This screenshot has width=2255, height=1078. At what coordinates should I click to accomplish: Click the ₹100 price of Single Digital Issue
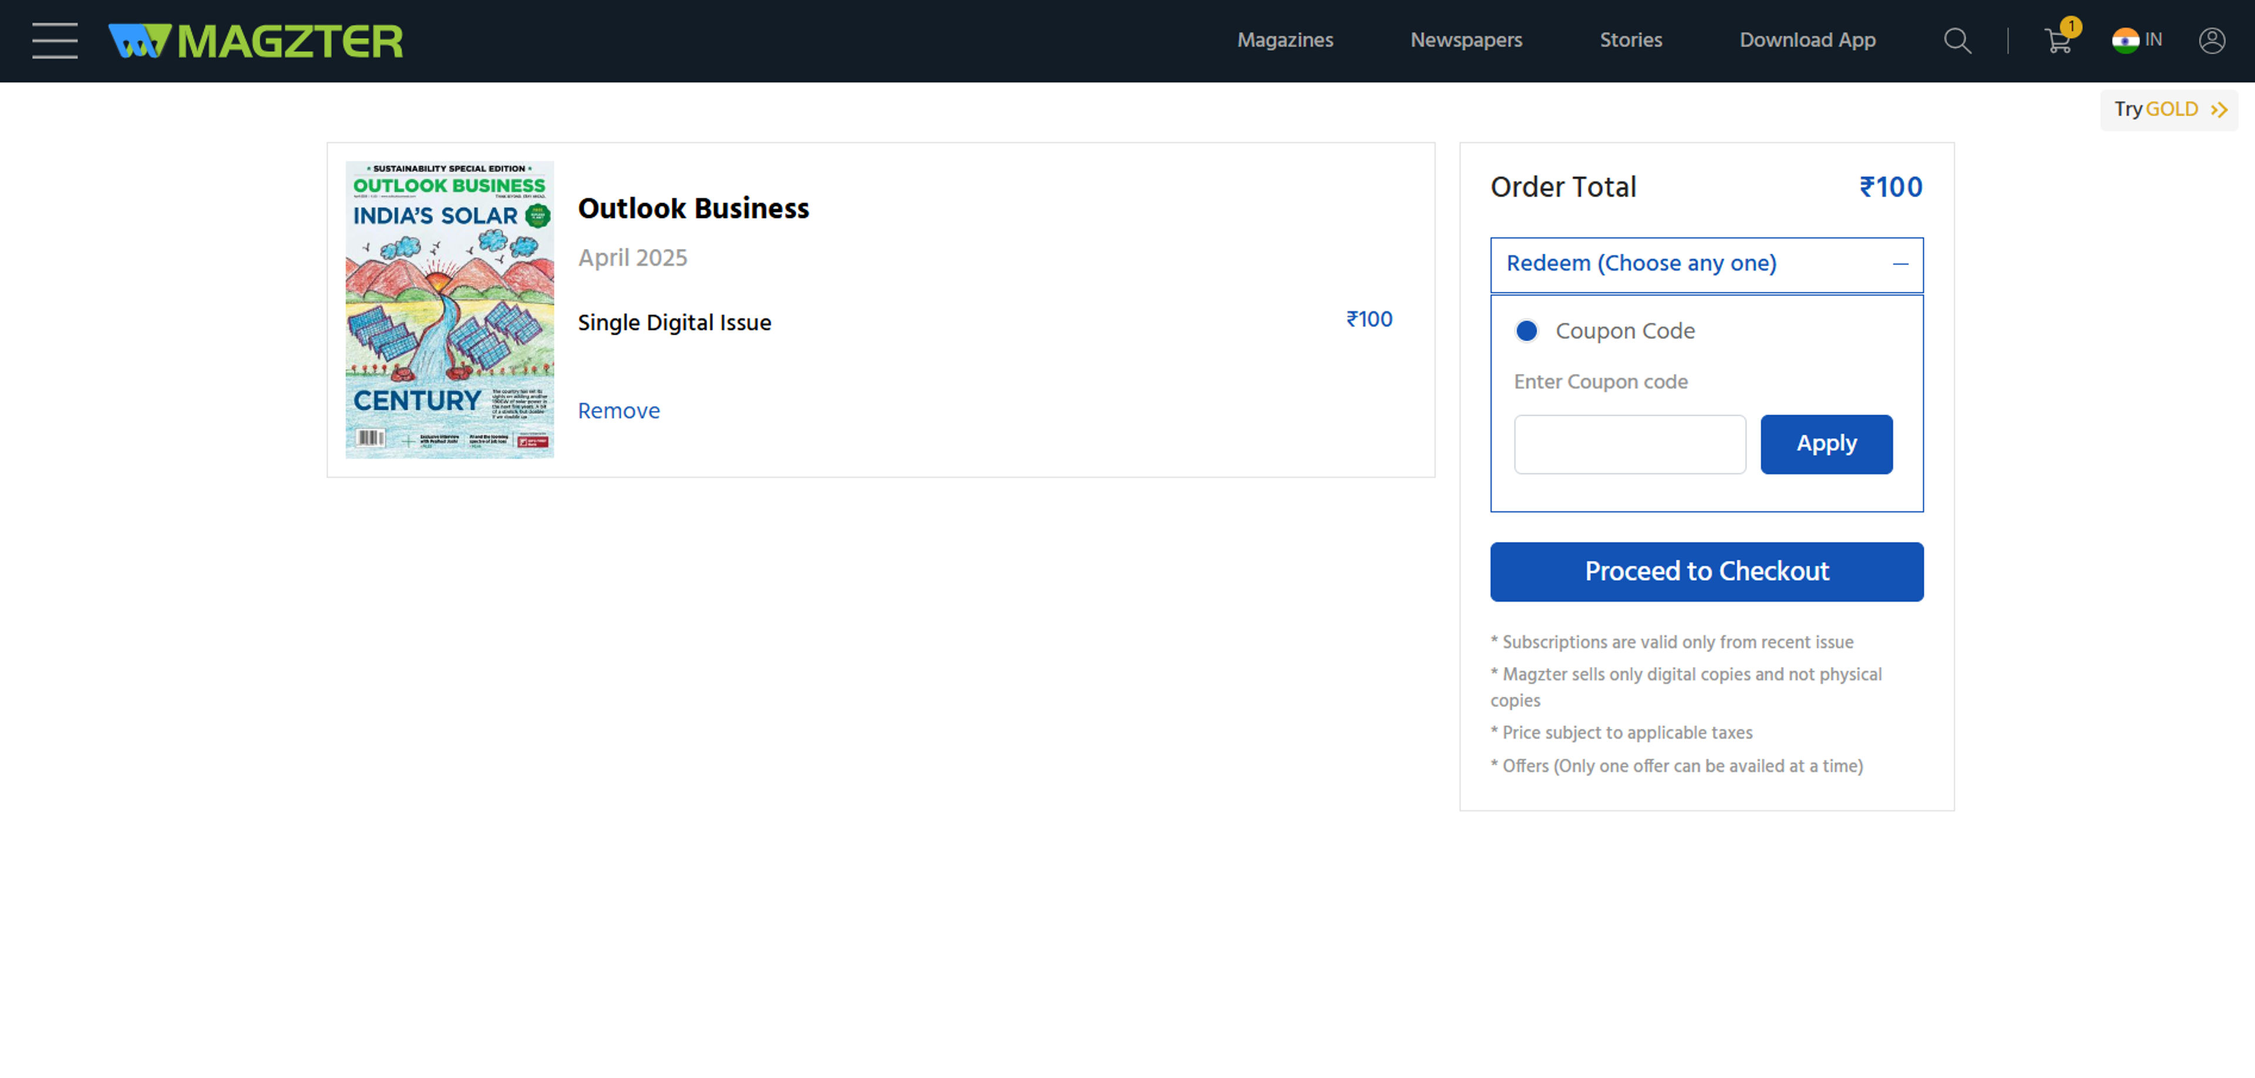coord(1368,319)
